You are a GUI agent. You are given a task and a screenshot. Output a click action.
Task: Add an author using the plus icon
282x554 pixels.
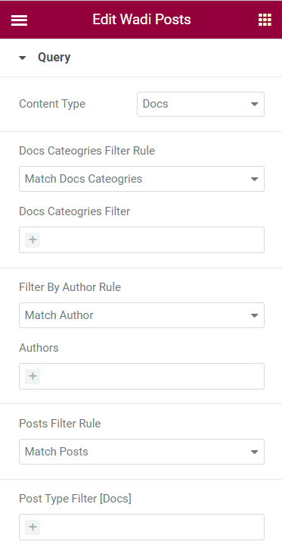coord(33,377)
